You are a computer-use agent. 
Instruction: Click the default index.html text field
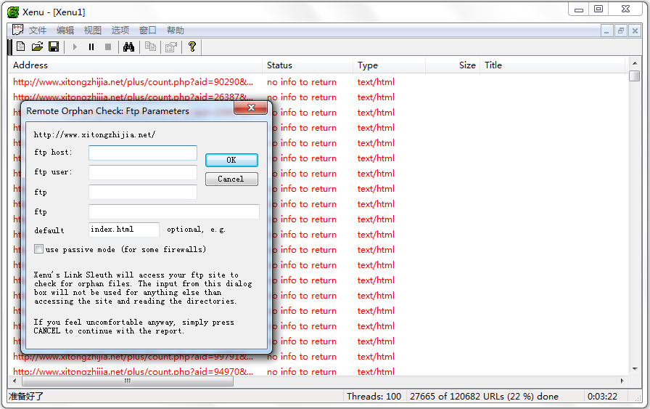[x=124, y=230]
